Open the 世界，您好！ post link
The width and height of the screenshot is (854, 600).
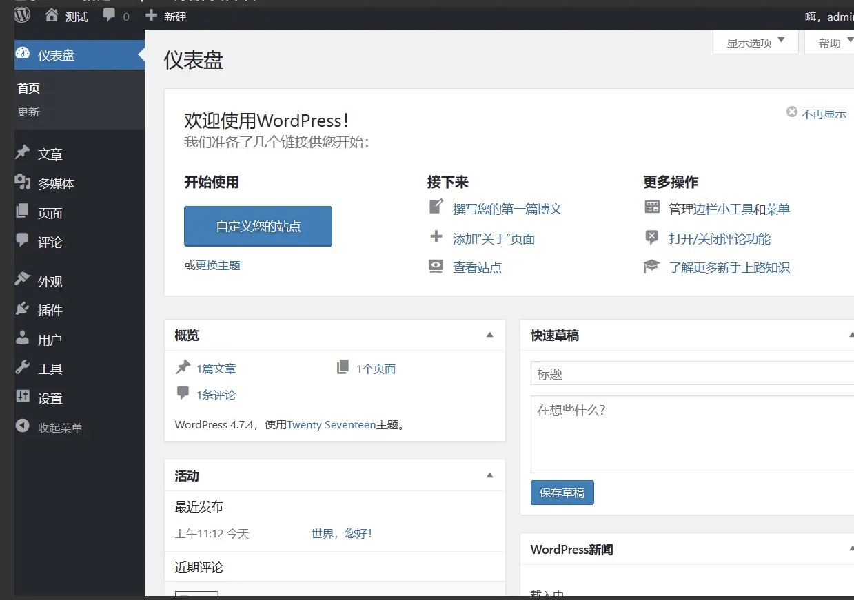click(x=342, y=533)
